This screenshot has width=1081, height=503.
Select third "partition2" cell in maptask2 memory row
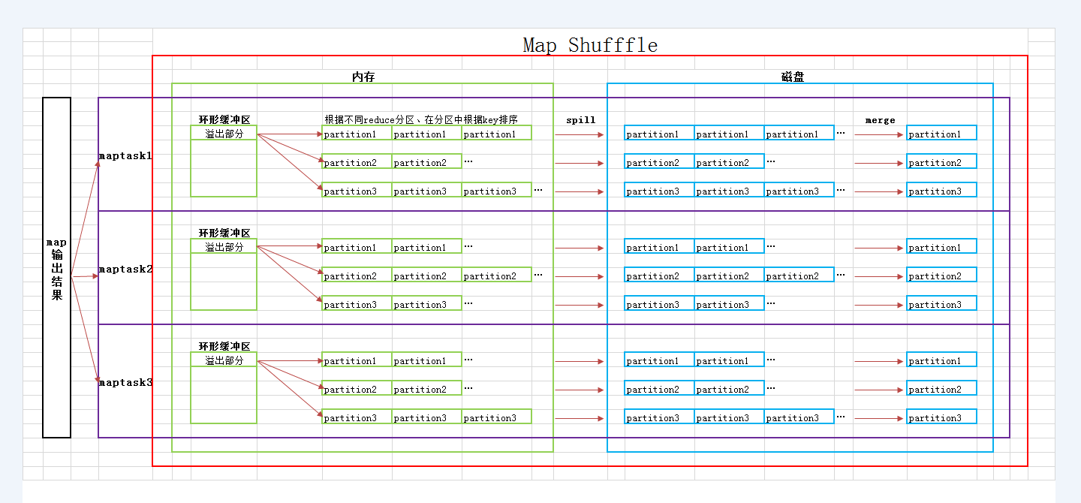point(496,276)
